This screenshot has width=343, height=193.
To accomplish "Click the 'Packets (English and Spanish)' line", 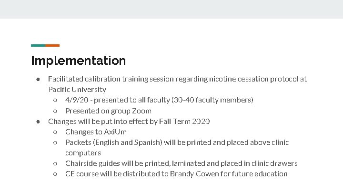I will tap(177, 142).
